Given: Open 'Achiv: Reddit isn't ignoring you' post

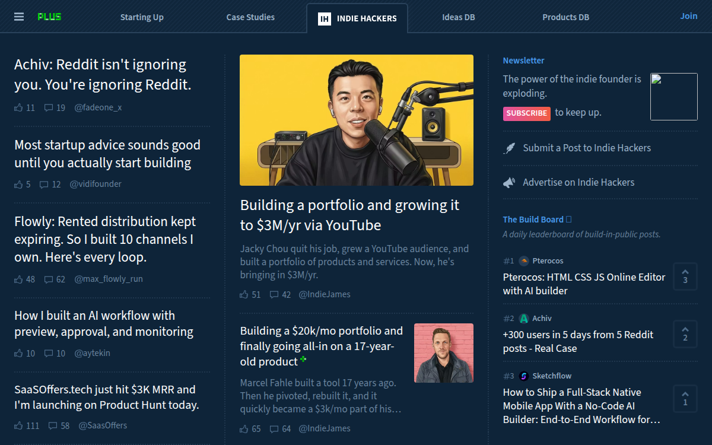Looking at the screenshot, I should (x=103, y=75).
